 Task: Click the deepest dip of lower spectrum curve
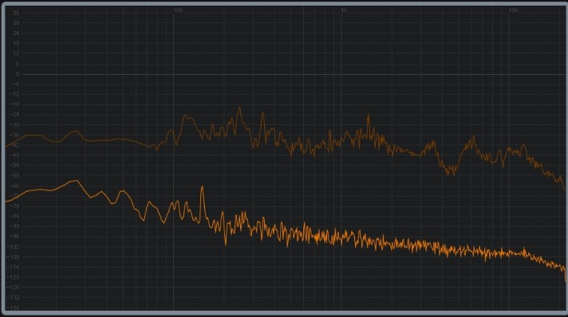(x=225, y=245)
